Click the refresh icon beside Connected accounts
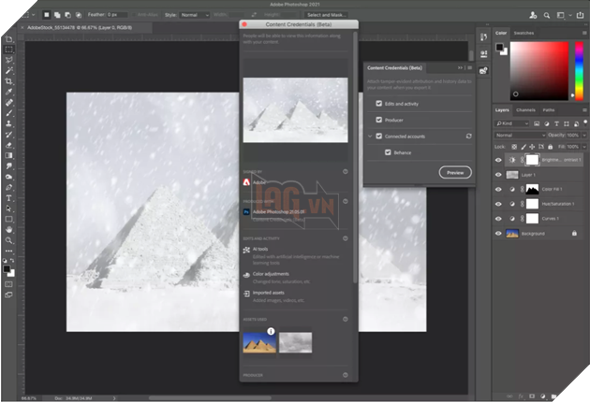 click(x=468, y=136)
